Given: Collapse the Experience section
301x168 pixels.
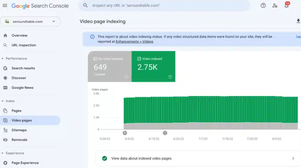Looking at the screenshot, I should pyautogui.click(x=2, y=153).
